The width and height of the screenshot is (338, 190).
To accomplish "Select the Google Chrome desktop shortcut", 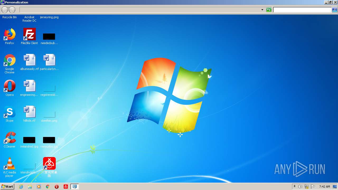I will [x=10, y=60].
